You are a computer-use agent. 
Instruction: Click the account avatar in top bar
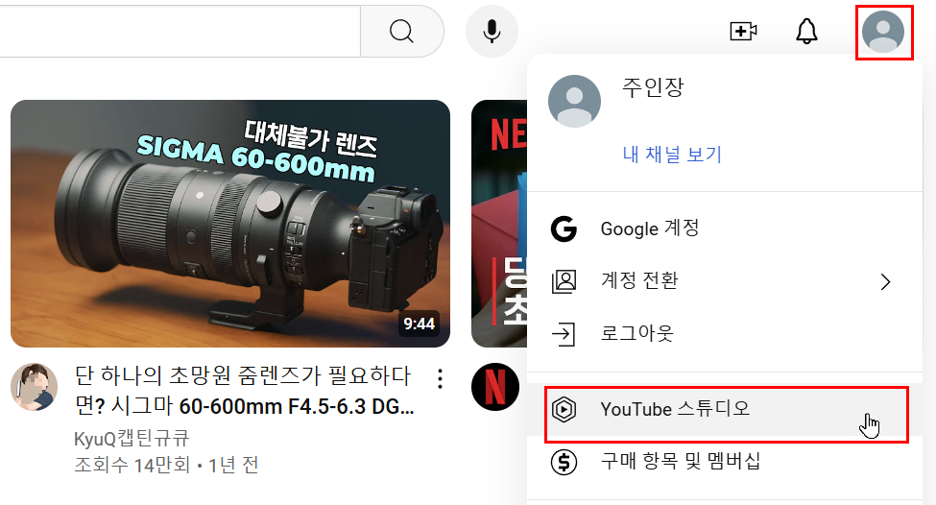click(883, 32)
